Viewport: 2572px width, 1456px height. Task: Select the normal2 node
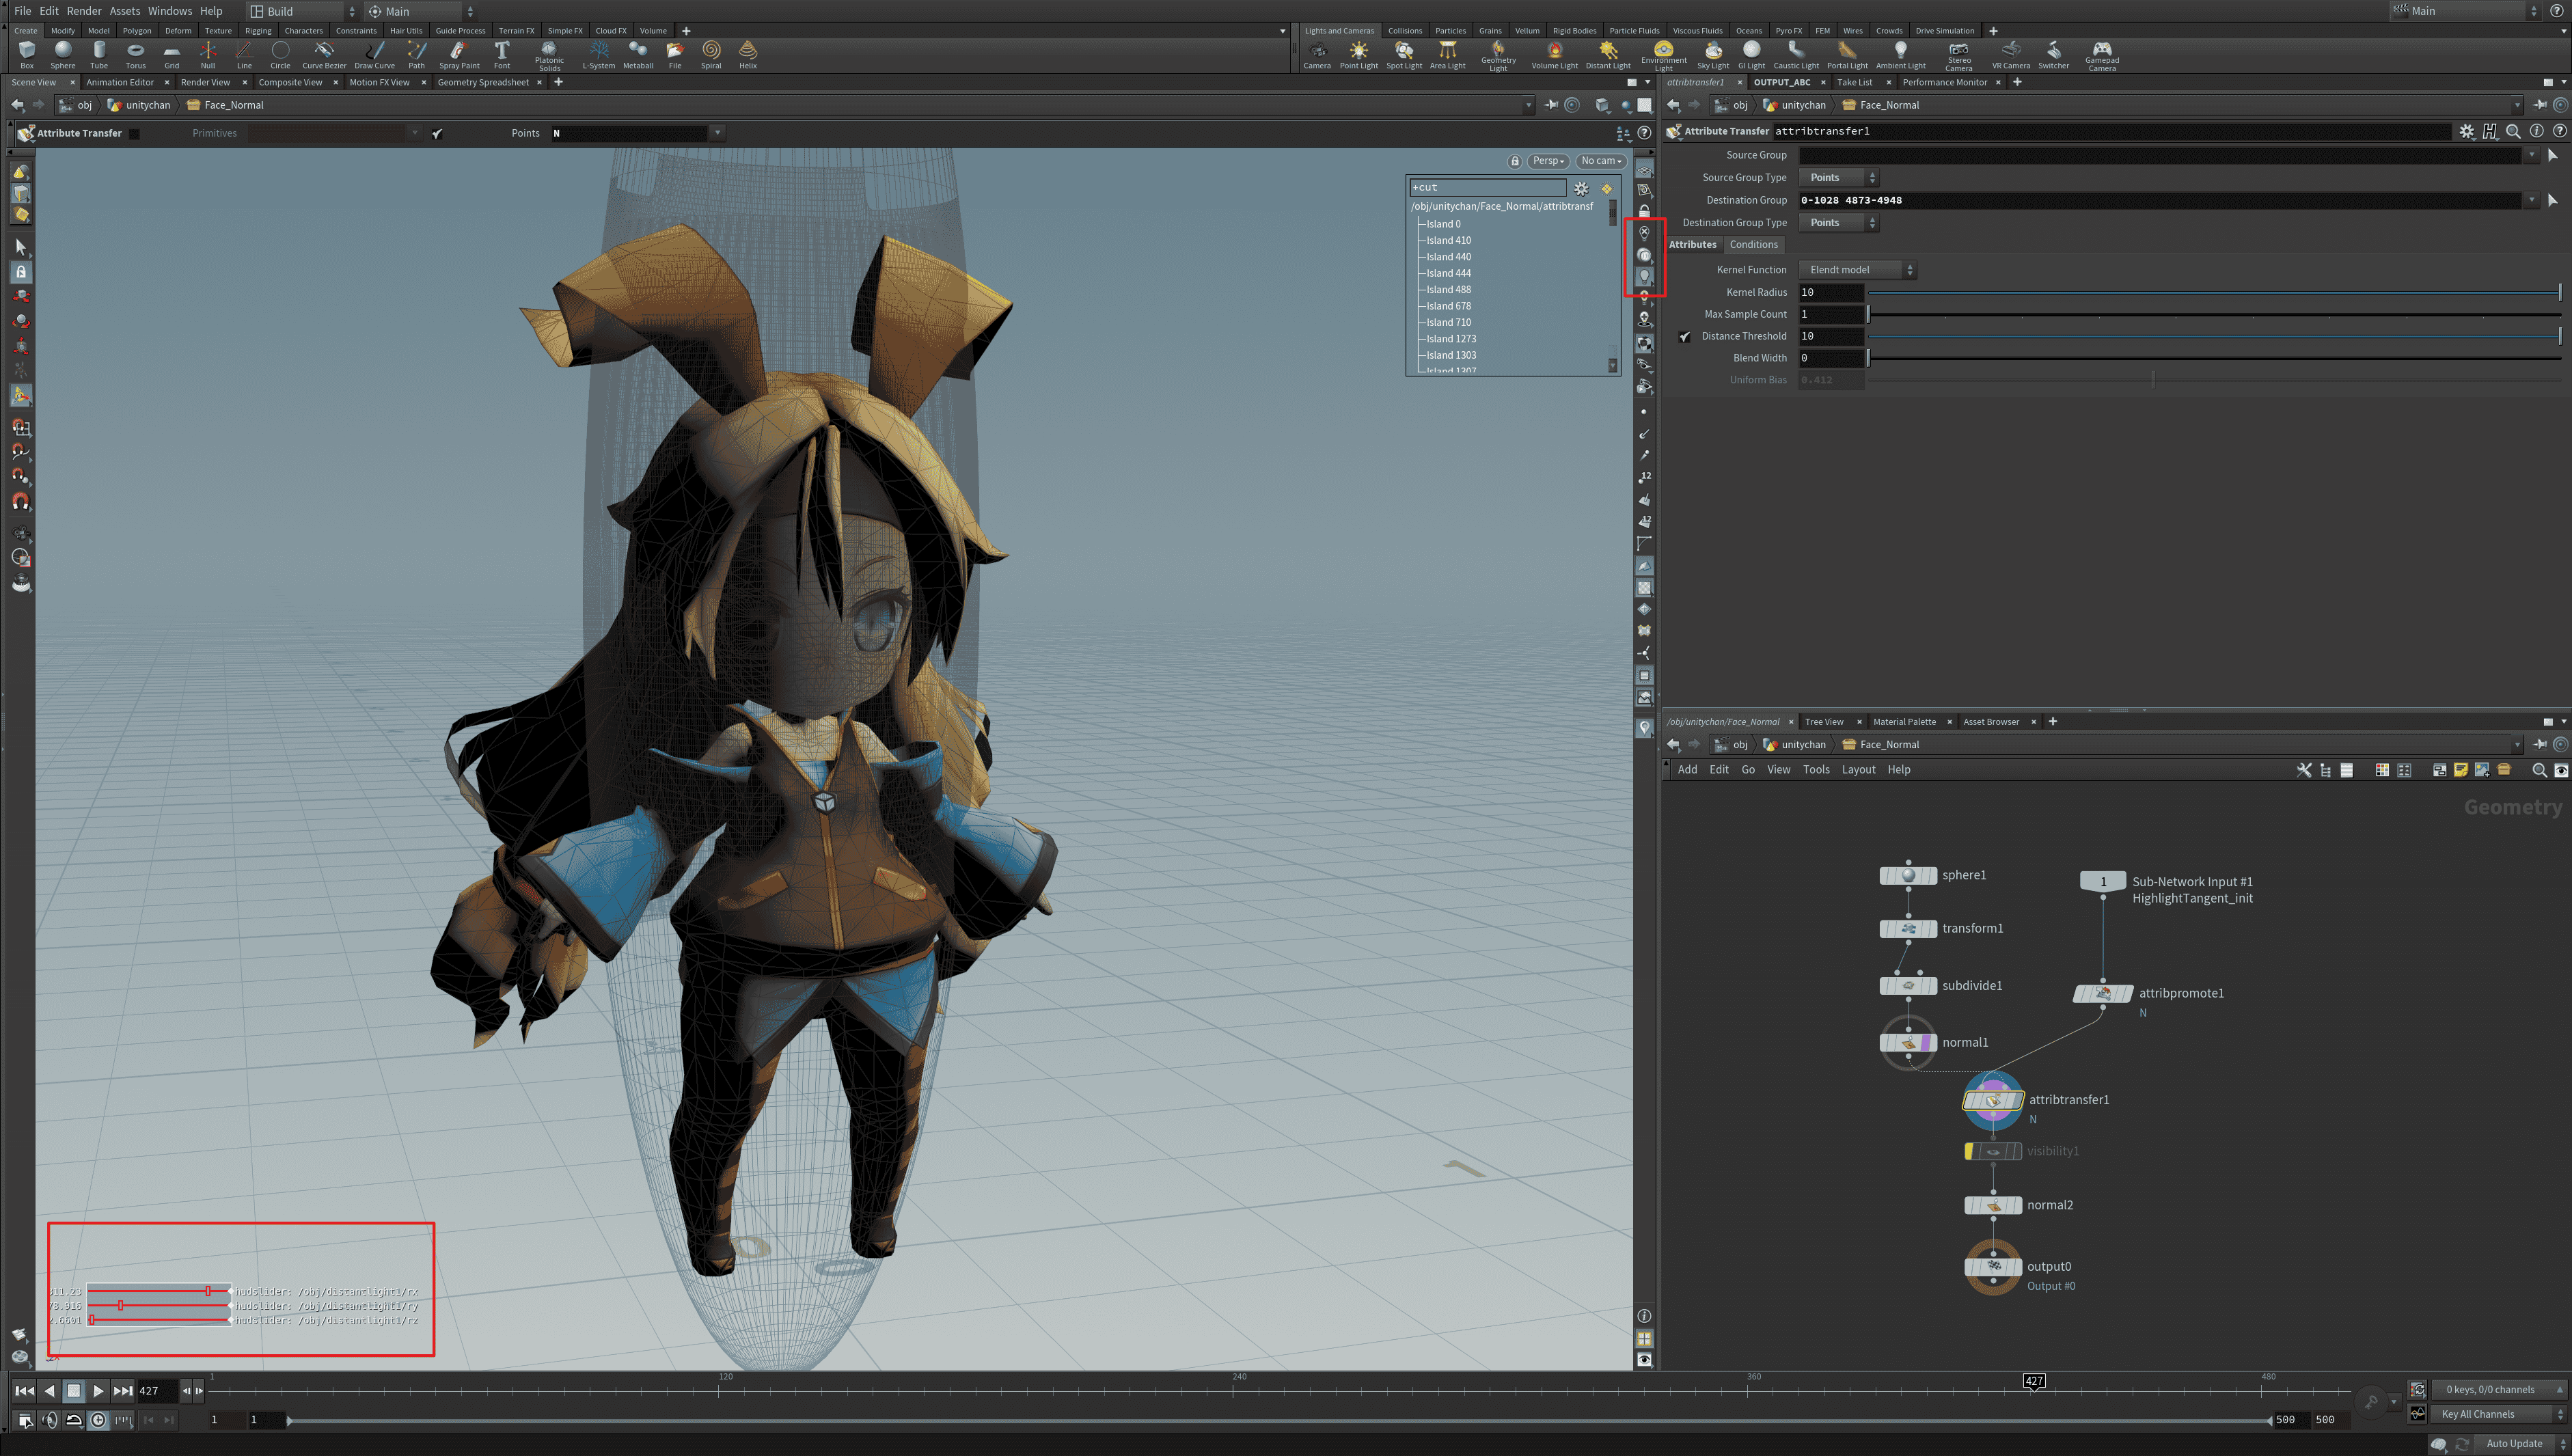click(1993, 1206)
